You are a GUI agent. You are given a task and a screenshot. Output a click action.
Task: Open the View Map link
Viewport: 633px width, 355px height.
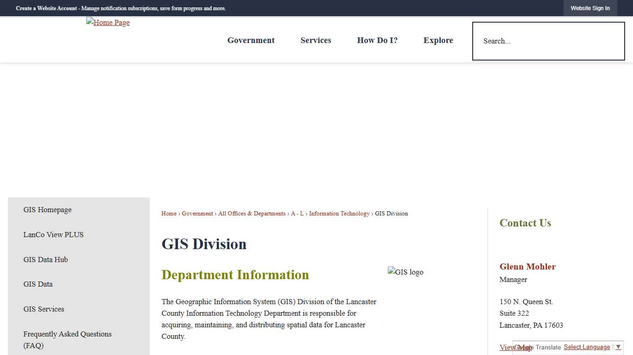click(x=513, y=347)
